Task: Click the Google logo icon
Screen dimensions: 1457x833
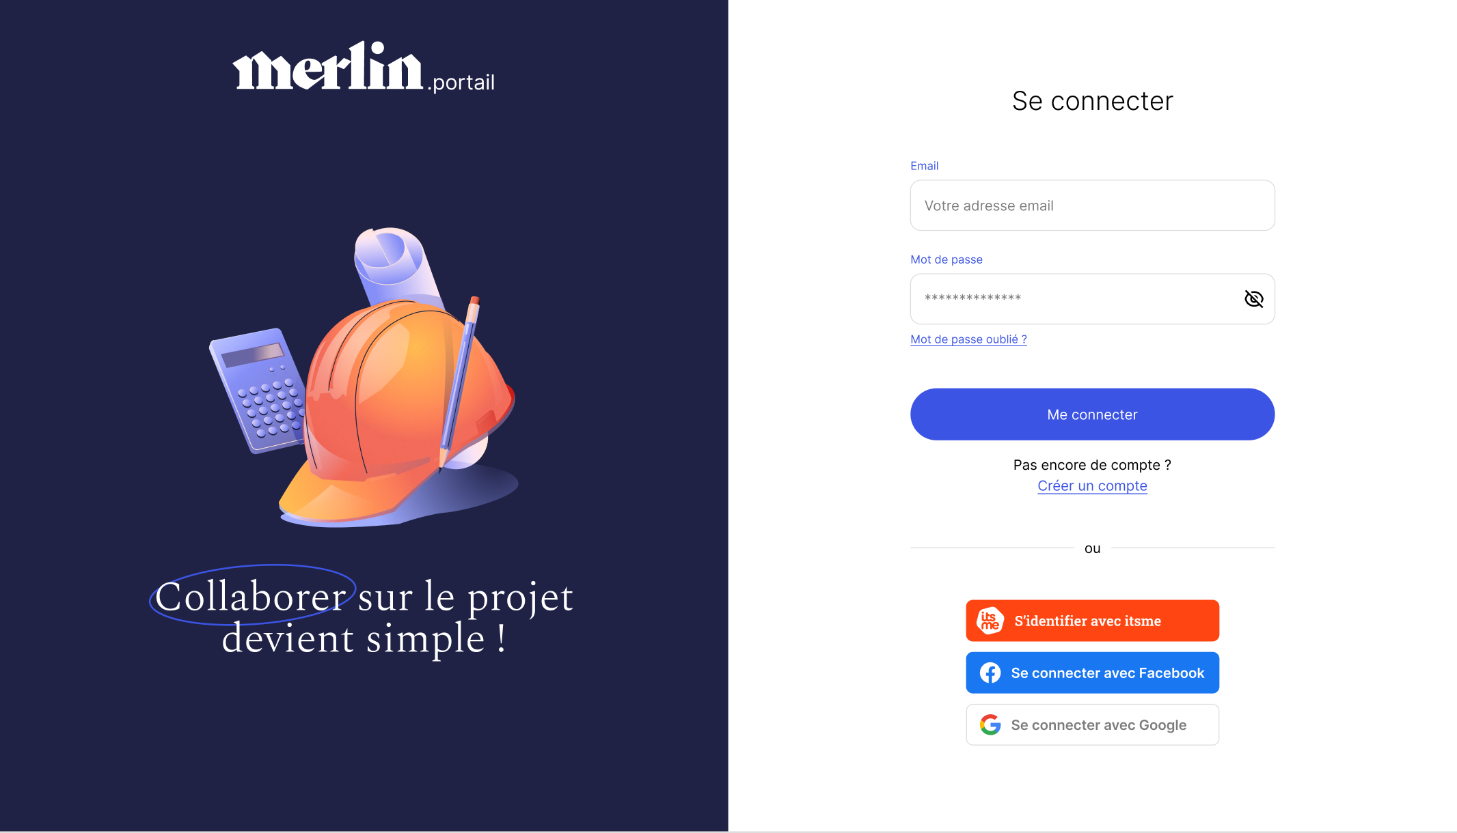Action: tap(990, 724)
